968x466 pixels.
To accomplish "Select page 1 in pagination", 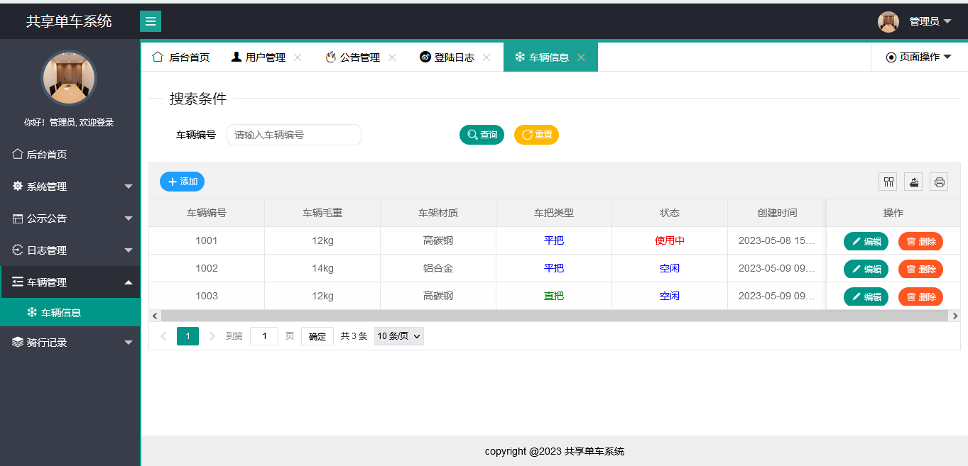I will click(x=187, y=336).
